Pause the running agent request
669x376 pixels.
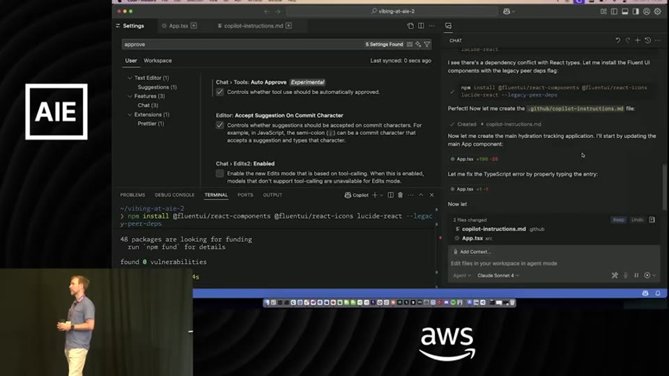click(x=636, y=276)
